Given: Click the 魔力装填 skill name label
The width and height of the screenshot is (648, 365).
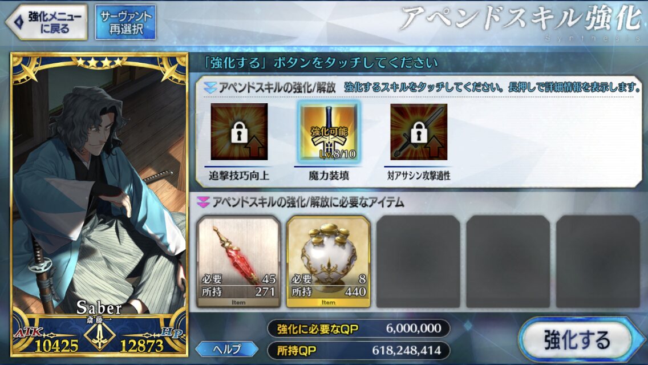Looking at the screenshot, I should pyautogui.click(x=329, y=176).
